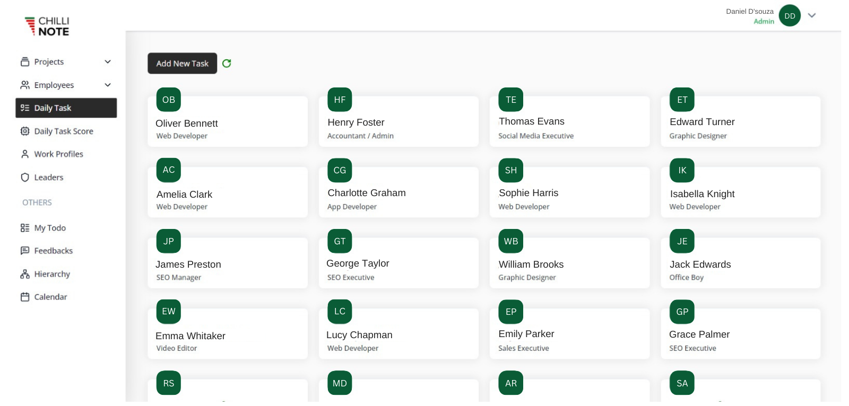849x406 pixels.
Task: Open the user profile dropdown arrow
Action: (811, 15)
